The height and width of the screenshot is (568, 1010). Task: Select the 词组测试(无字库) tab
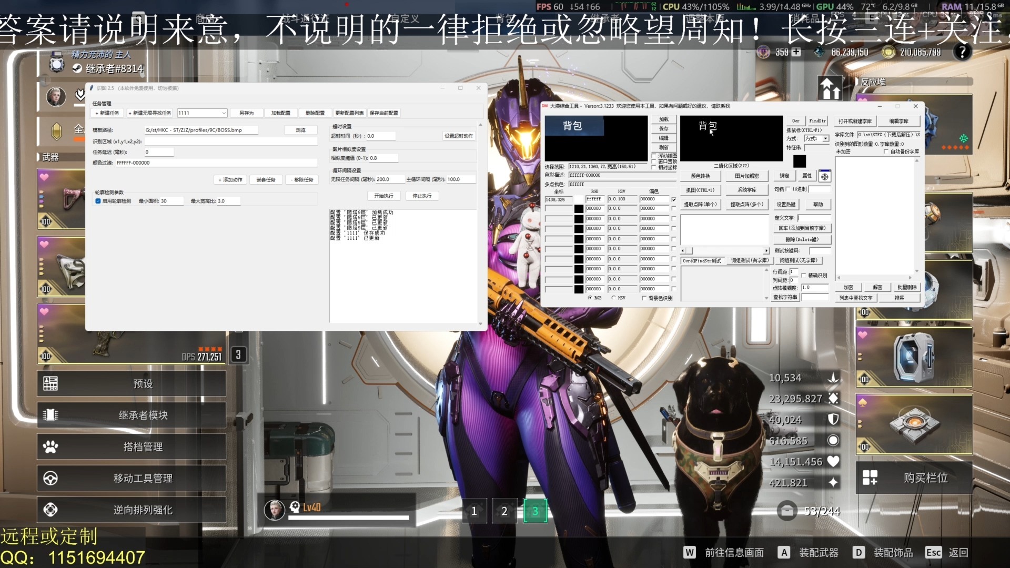coord(799,260)
